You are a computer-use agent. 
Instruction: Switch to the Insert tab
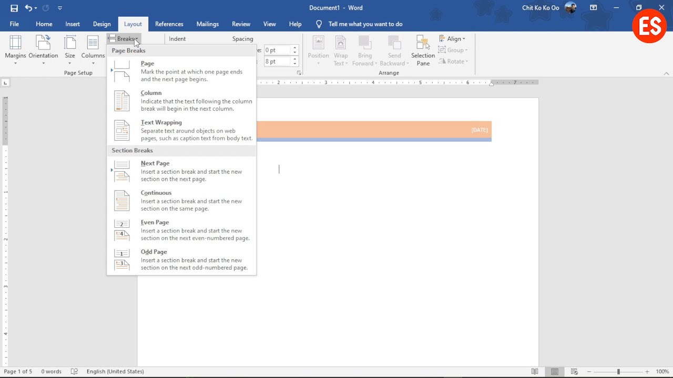pos(73,24)
